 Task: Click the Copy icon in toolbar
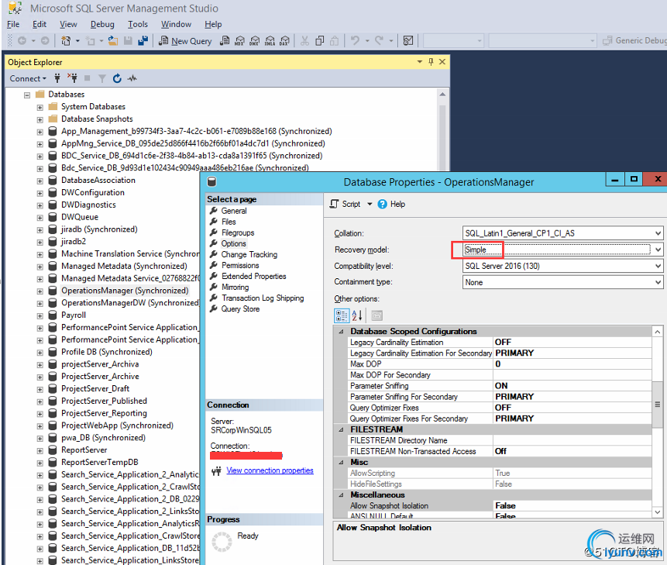click(319, 41)
